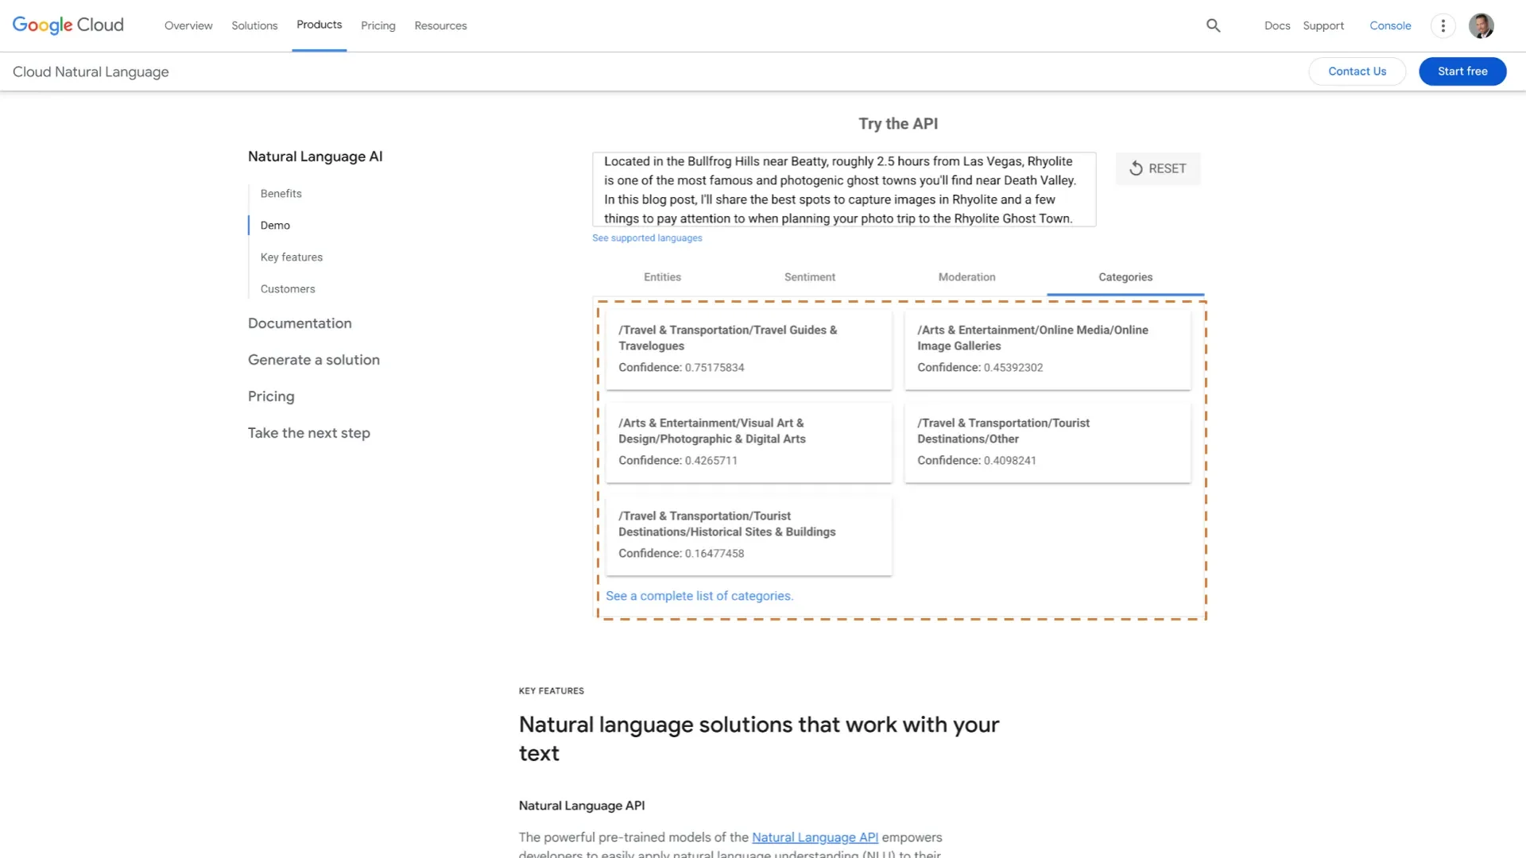Open the Console link
Screen dimensions: 1526x858
point(1390,25)
